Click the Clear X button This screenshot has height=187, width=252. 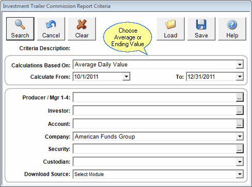click(x=82, y=29)
